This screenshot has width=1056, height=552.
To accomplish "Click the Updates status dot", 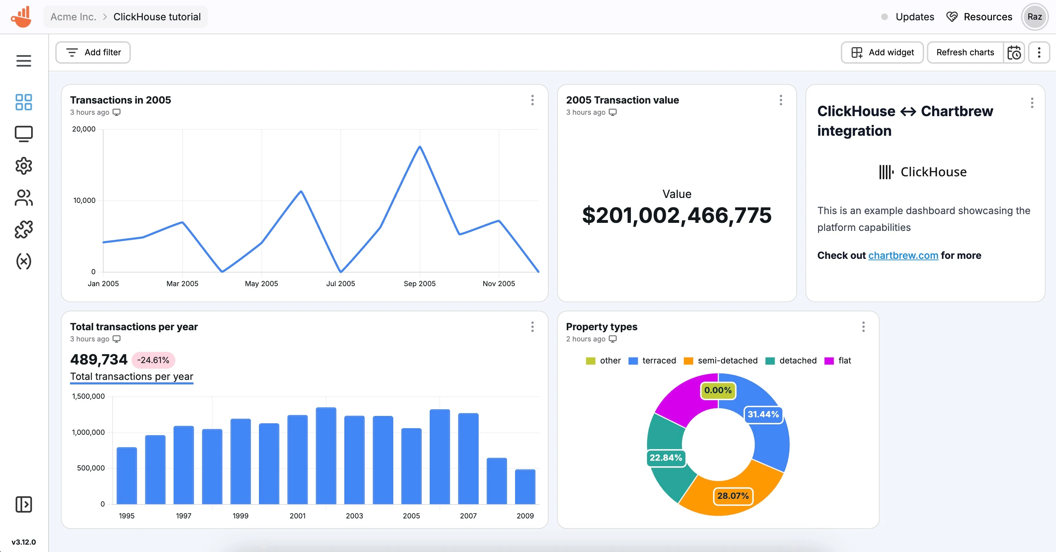I will pos(885,17).
